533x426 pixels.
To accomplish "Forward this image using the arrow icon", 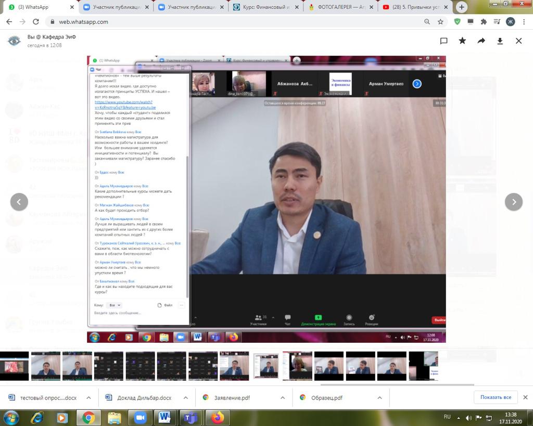I will click(481, 41).
